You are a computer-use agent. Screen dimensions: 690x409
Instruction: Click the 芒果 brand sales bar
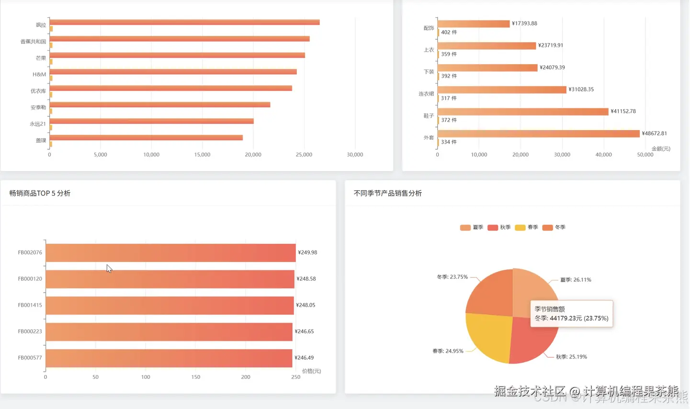pos(177,55)
